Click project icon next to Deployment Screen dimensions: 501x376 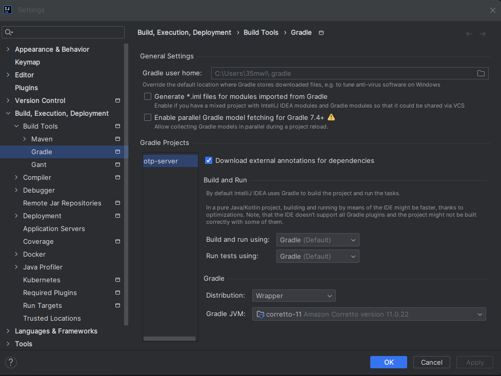(x=117, y=216)
